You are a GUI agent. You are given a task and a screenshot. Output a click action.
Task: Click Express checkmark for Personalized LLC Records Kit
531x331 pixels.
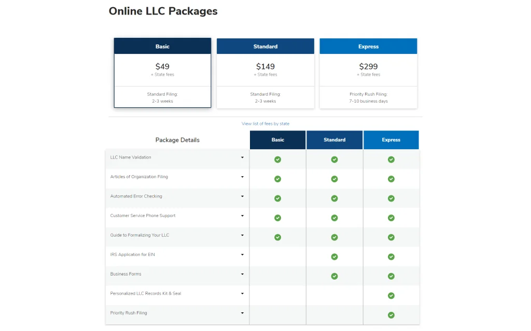(391, 295)
